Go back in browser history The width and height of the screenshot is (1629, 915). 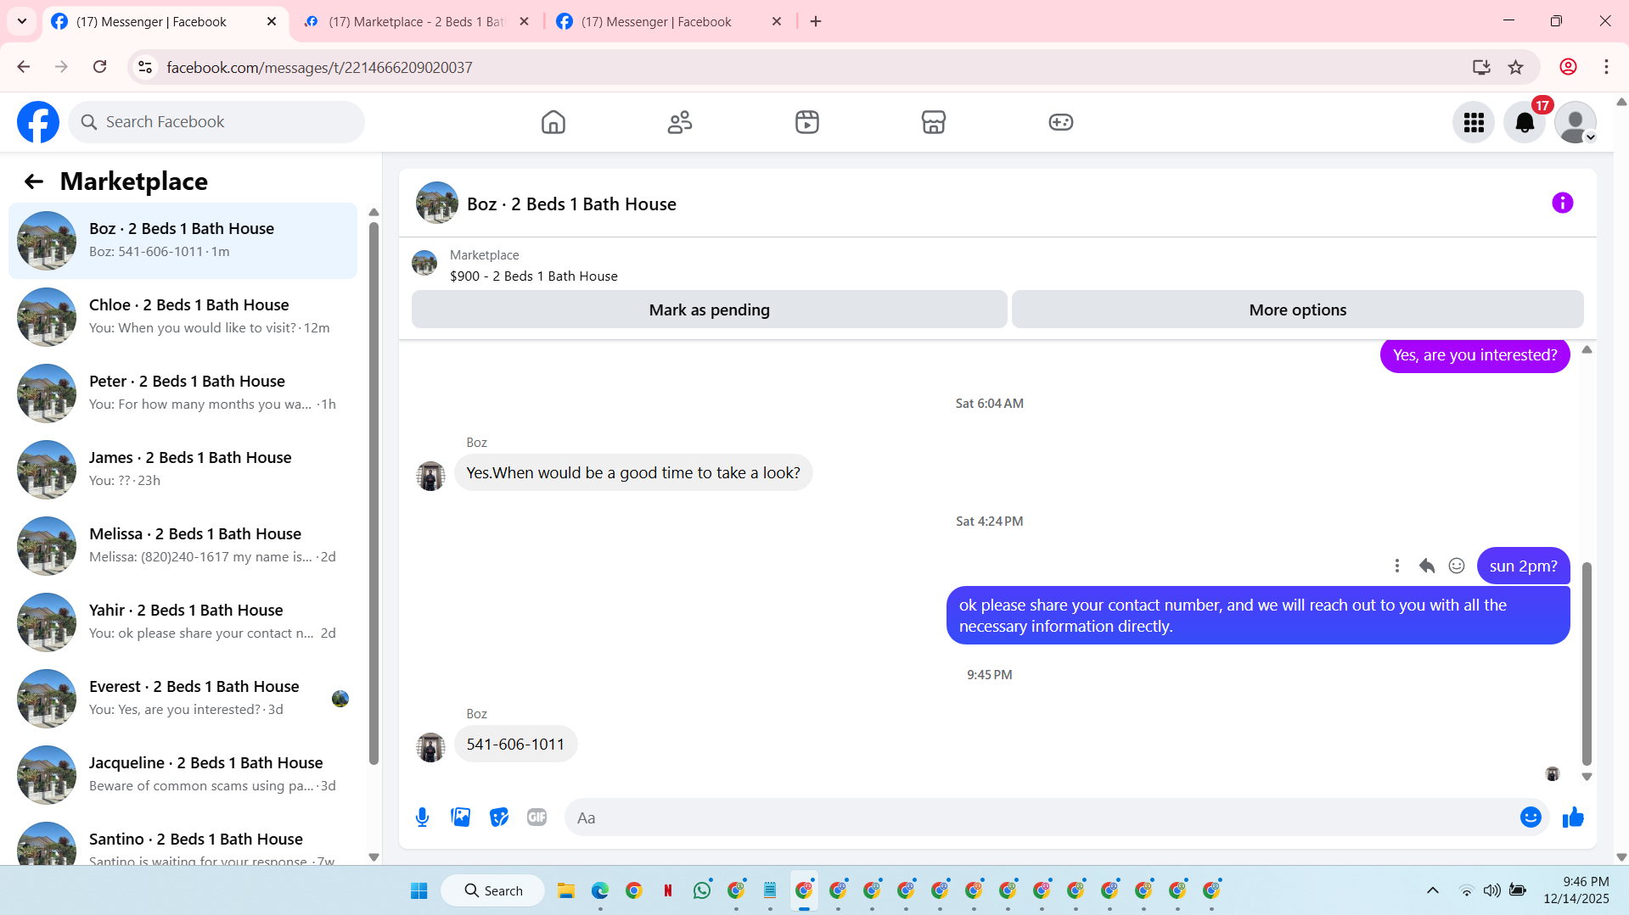tap(23, 67)
